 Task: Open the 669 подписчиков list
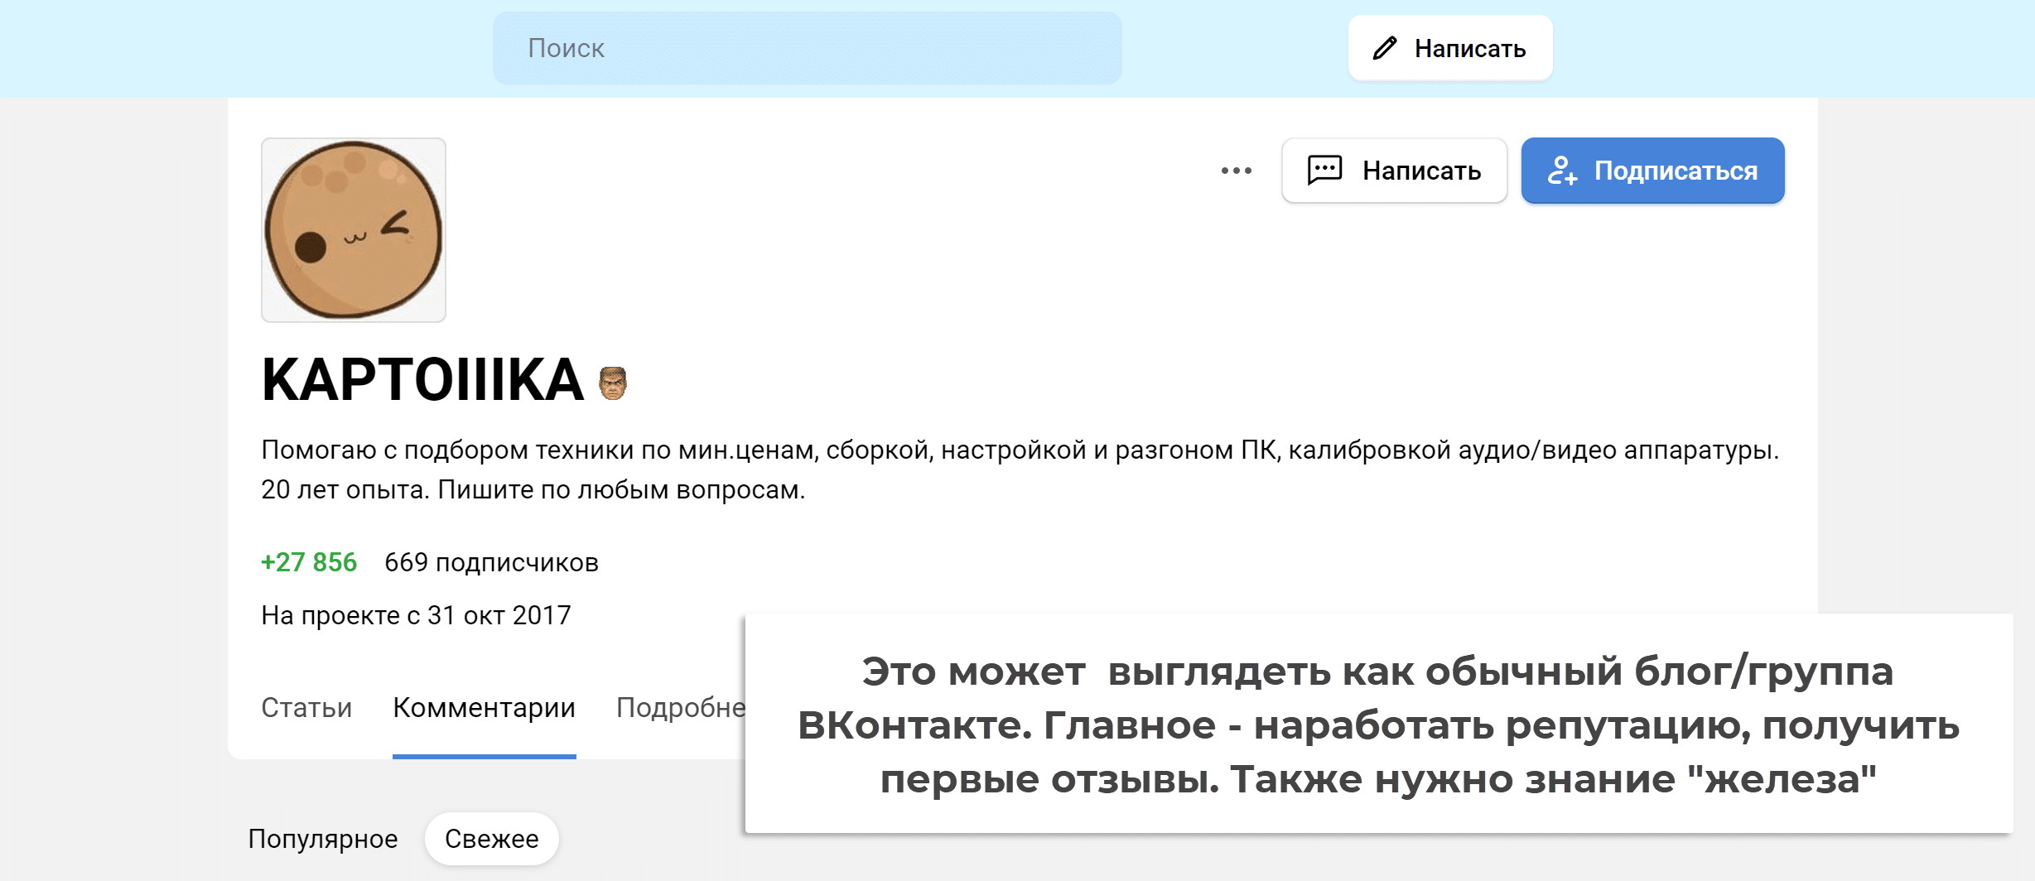[491, 562]
